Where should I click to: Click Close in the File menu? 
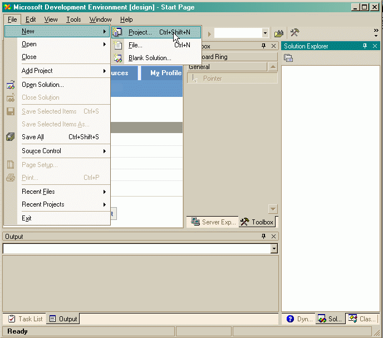click(57, 57)
